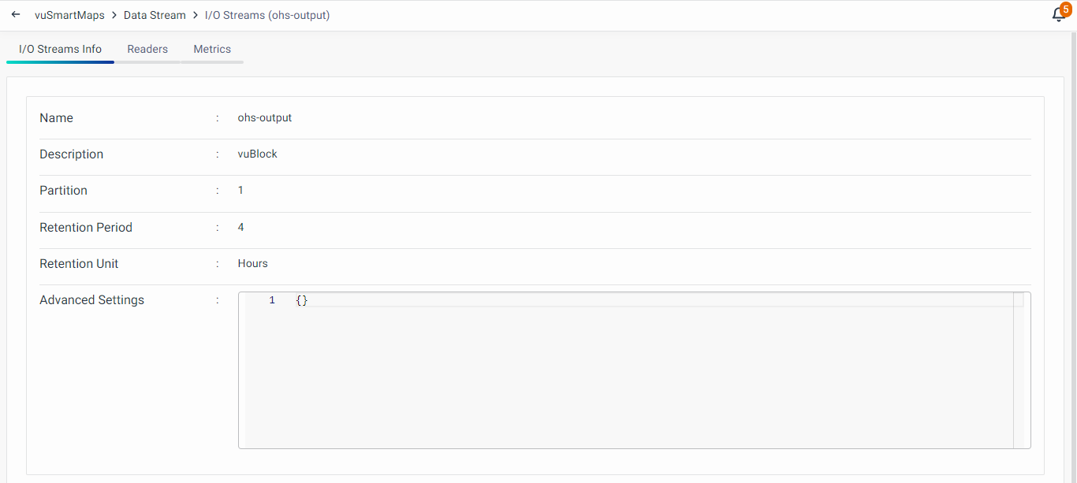Click the chevron after Data Stream breadcrumb
Image resolution: width=1077 pixels, height=483 pixels.
[x=196, y=15]
